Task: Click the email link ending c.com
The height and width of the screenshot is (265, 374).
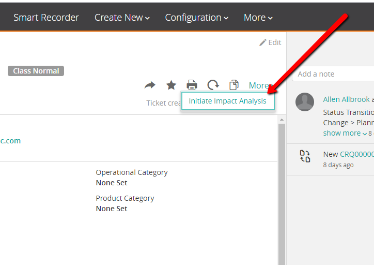Action: [x=10, y=141]
